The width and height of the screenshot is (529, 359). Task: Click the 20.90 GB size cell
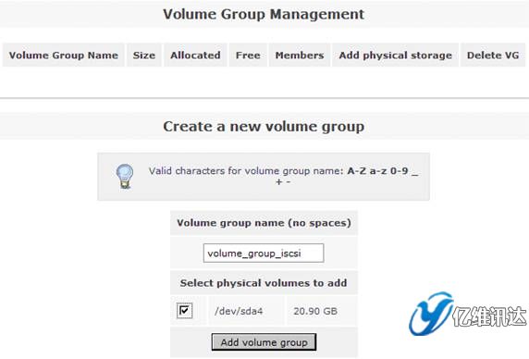point(315,311)
